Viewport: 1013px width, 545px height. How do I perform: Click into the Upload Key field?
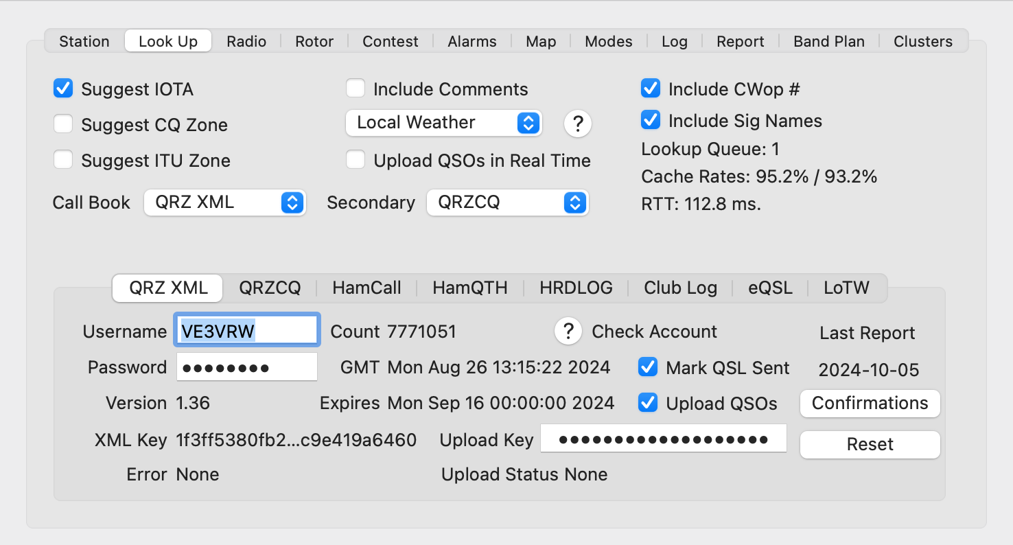[663, 439]
